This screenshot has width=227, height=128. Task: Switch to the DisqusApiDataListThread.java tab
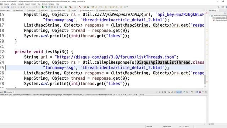pyautogui.click(x=107, y=10)
